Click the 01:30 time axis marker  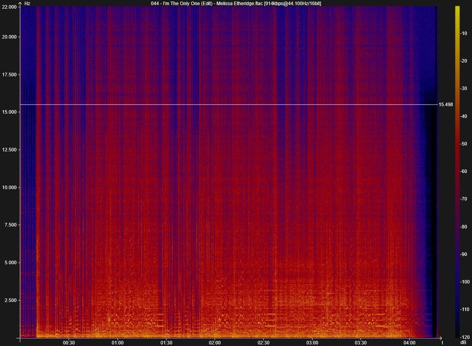(166, 342)
